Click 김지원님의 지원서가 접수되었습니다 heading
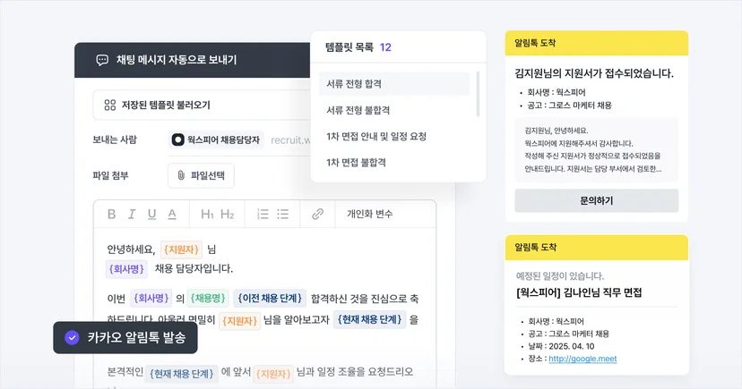 pyautogui.click(x=594, y=73)
